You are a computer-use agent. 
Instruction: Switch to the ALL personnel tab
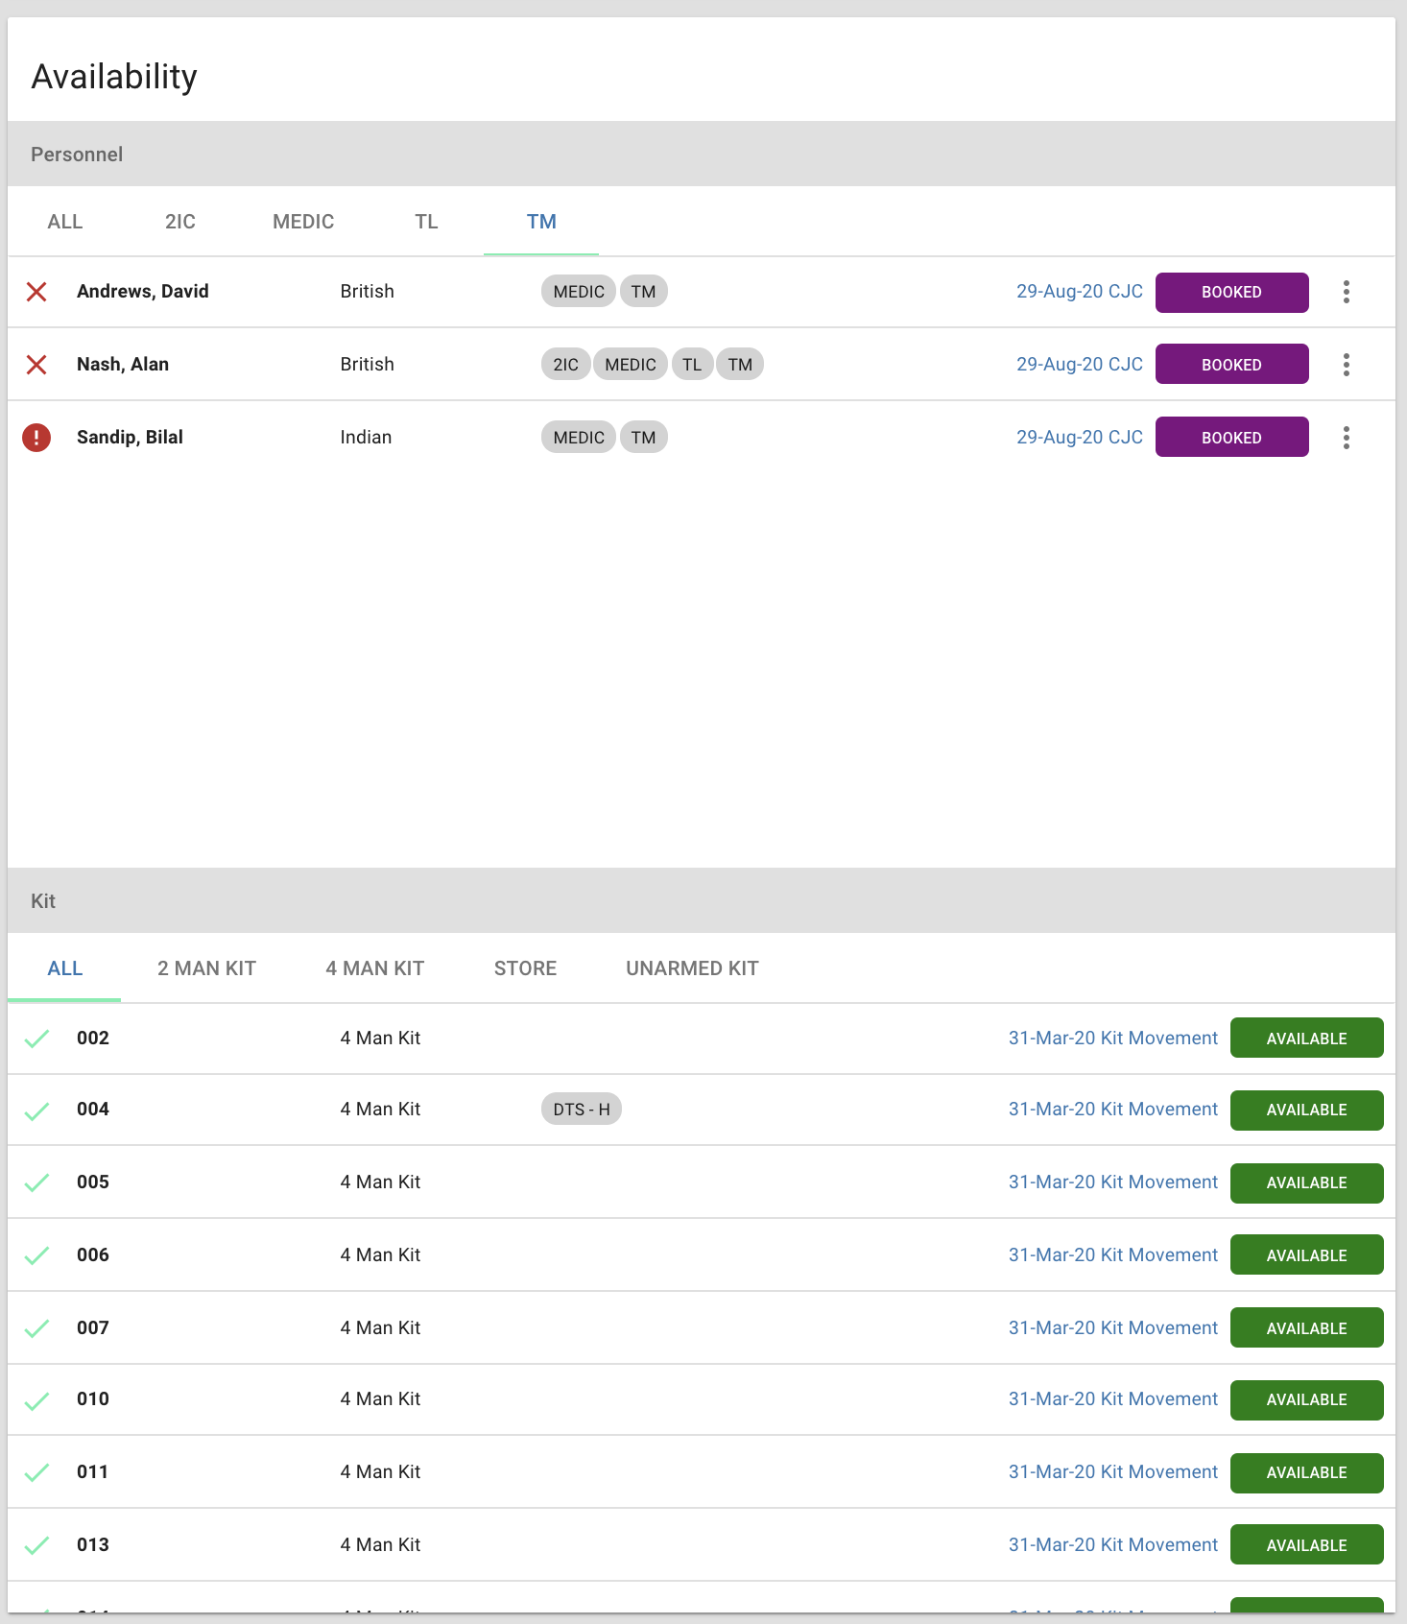(65, 222)
